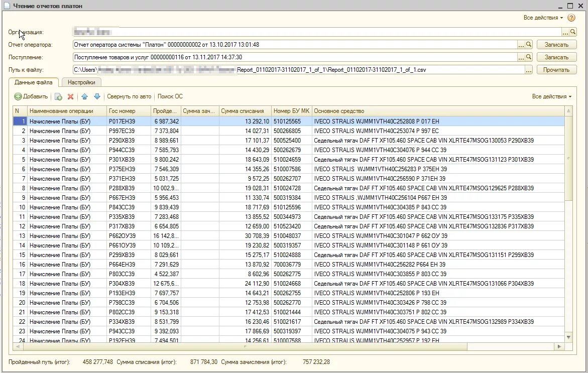Click Записать button for Отчет оператора
588x373 pixels.
(556, 45)
